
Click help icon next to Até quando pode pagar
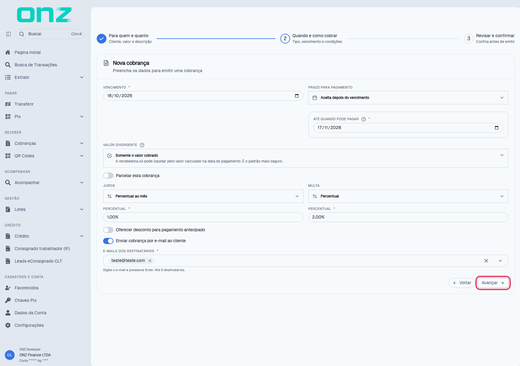click(364, 119)
